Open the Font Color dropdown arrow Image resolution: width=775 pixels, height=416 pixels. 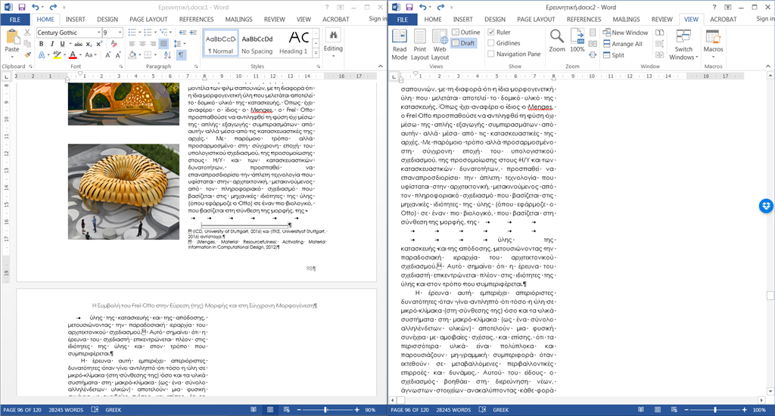tap(80, 55)
